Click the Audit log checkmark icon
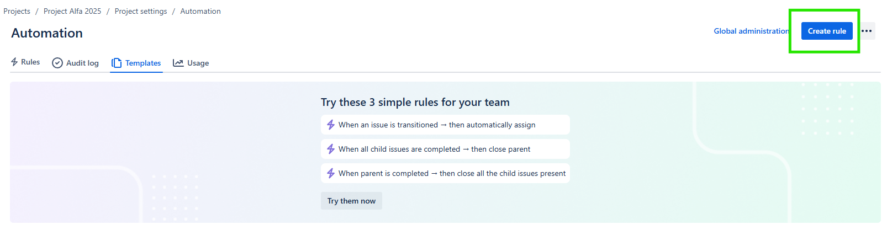 tap(57, 63)
